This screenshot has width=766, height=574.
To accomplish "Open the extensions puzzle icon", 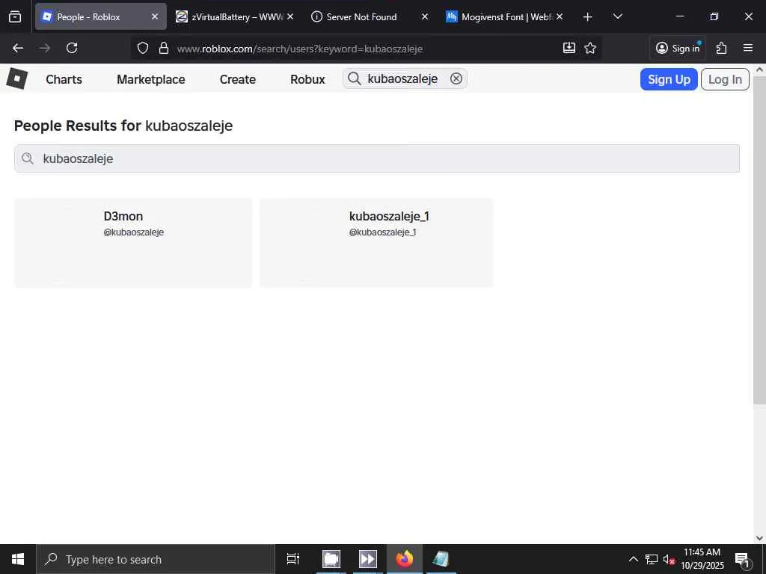I will (x=722, y=48).
